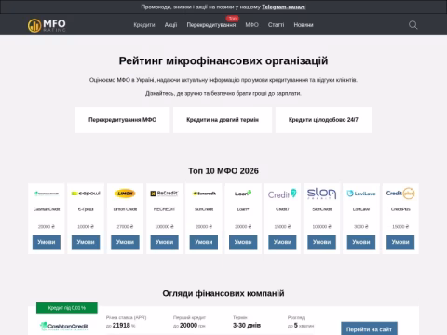Viewport: 447px width, 335px height.
Task: Open the Акції menu item
Action: pyautogui.click(x=170, y=25)
